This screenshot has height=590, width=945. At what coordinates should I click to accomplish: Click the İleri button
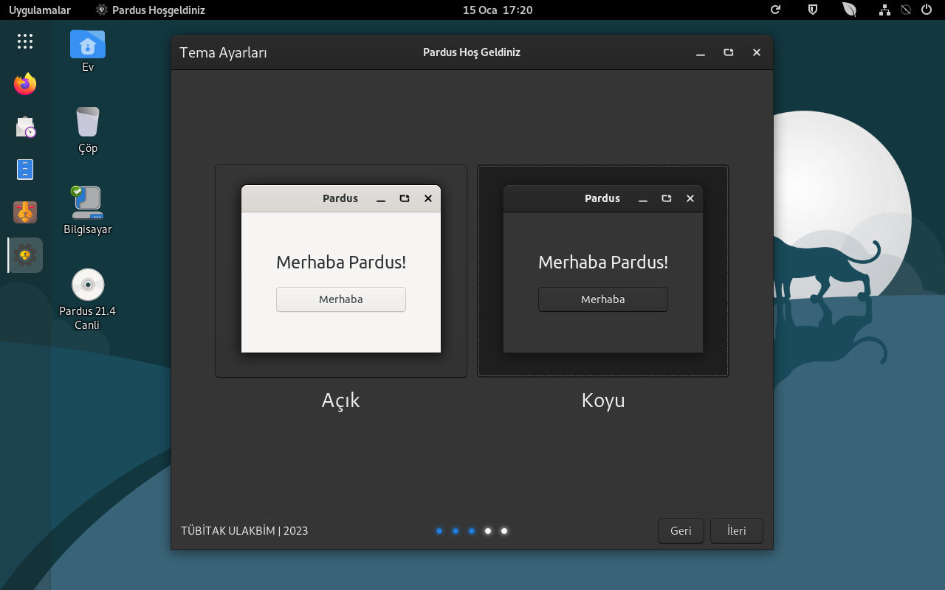(736, 531)
